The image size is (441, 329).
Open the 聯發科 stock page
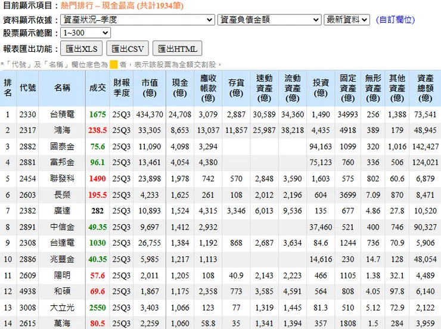pos(62,179)
